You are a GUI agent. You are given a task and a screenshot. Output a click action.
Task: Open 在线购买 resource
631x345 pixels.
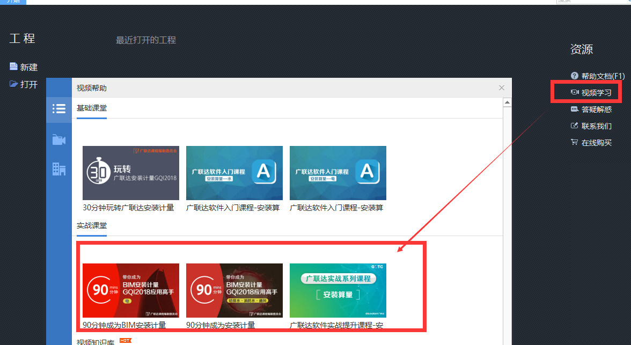[597, 143]
